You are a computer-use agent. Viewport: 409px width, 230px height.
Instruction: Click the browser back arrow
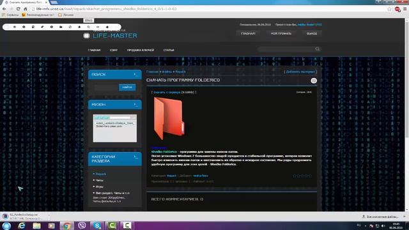[4, 9]
